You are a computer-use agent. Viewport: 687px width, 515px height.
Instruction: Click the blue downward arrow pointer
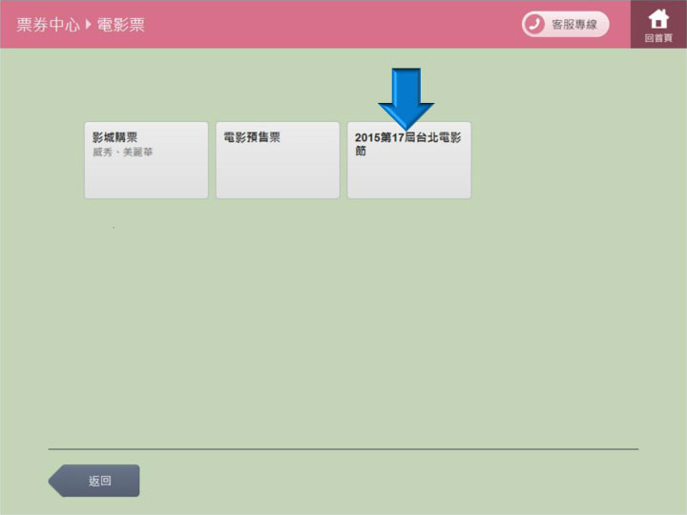click(406, 97)
